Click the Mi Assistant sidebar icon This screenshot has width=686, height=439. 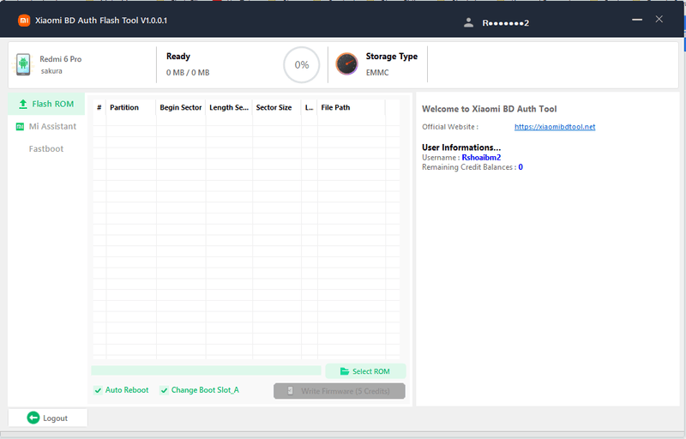tap(20, 126)
